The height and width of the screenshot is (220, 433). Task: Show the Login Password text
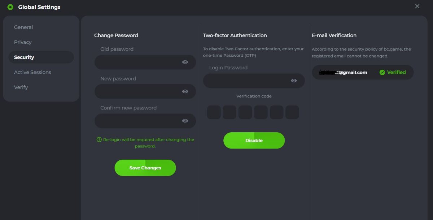pos(294,81)
